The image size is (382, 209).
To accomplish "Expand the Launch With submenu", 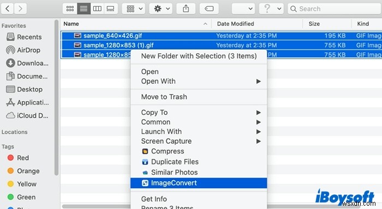I will coord(199,132).
